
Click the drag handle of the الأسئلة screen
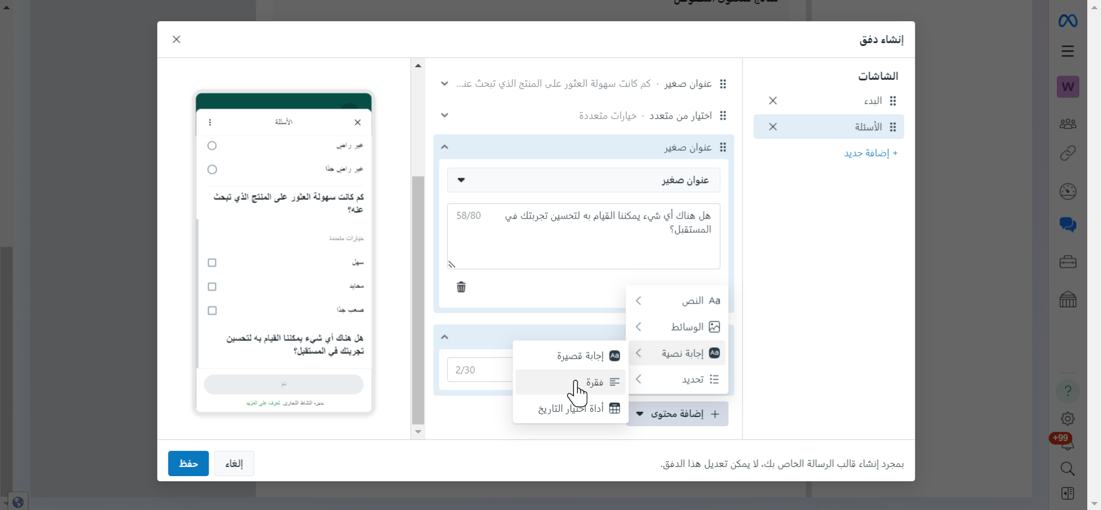point(893,127)
